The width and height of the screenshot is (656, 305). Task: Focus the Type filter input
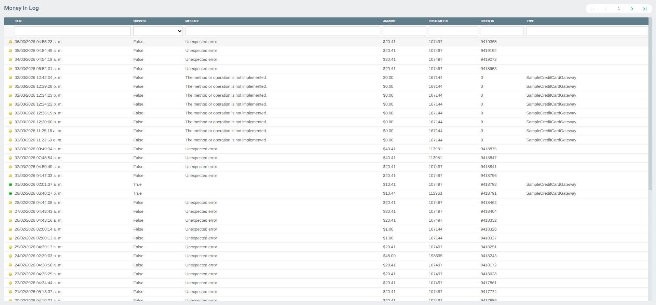point(586,31)
